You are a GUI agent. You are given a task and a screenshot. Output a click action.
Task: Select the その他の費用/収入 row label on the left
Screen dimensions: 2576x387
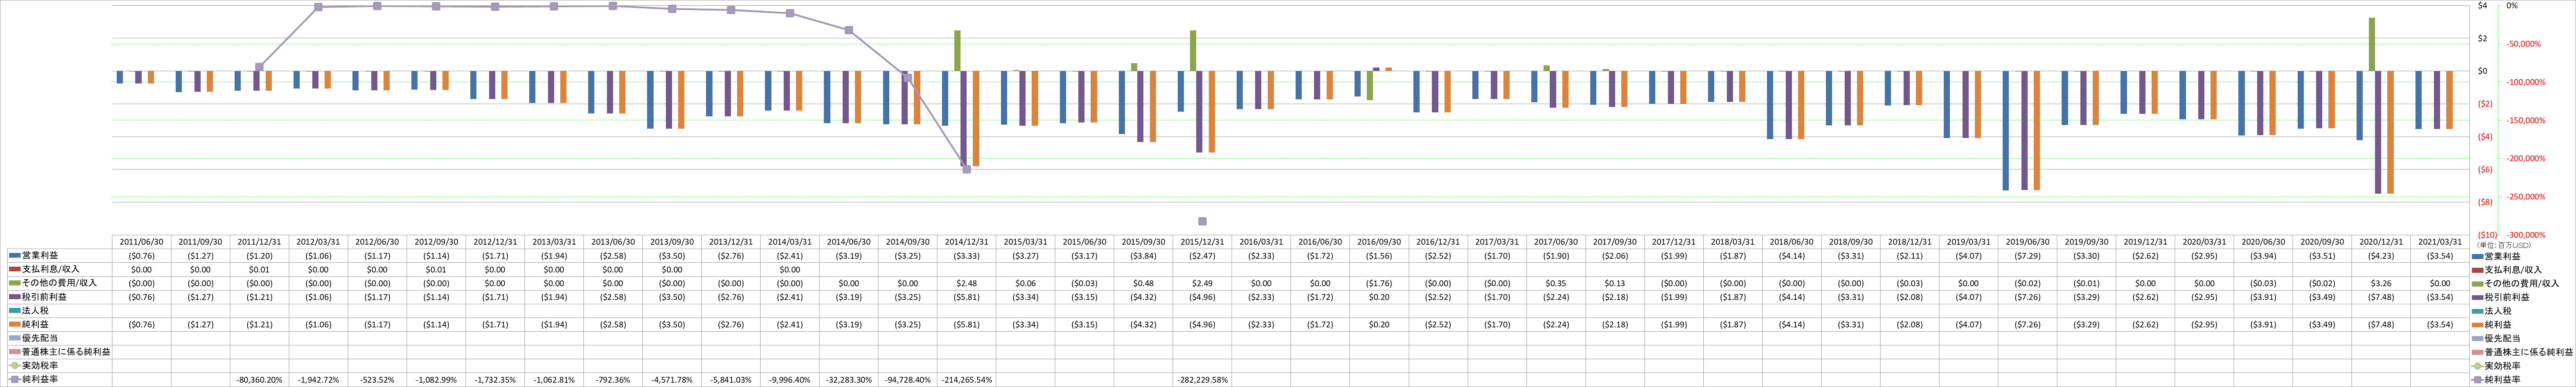(59, 283)
